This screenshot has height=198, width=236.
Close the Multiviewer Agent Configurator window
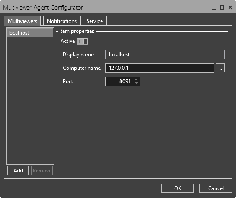(x=230, y=7)
